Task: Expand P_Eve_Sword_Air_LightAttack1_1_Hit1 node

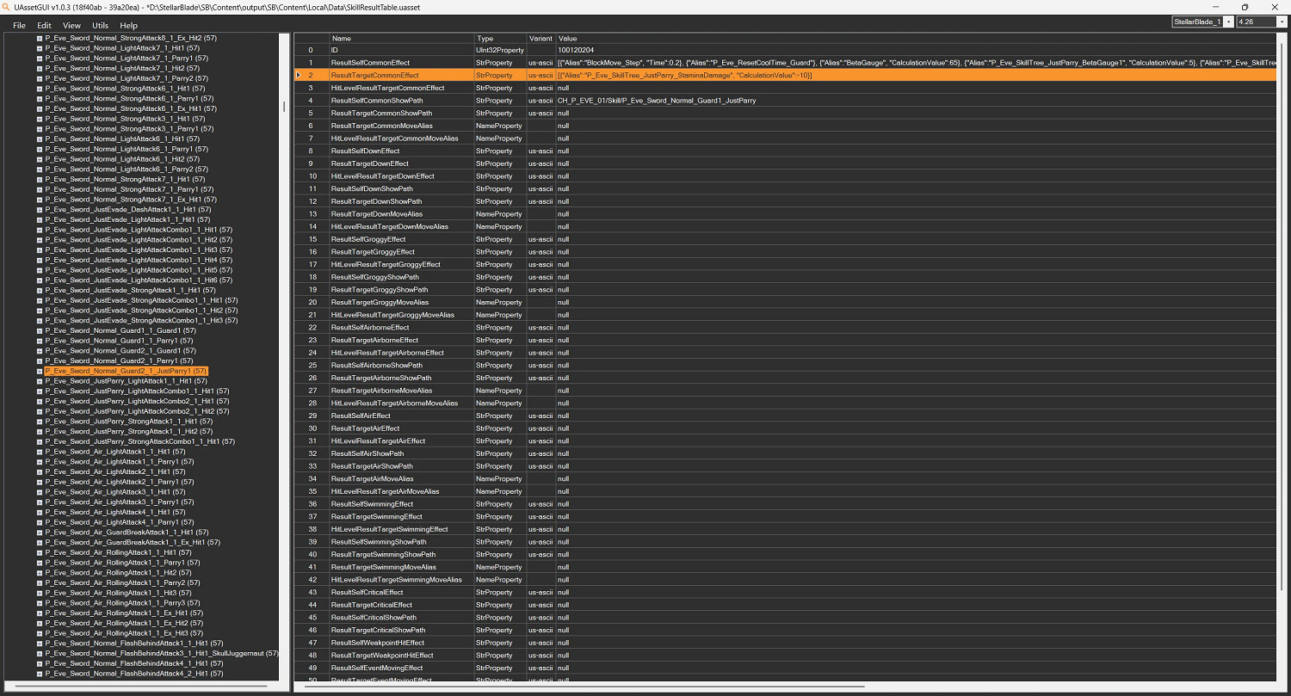Action: tap(40, 452)
